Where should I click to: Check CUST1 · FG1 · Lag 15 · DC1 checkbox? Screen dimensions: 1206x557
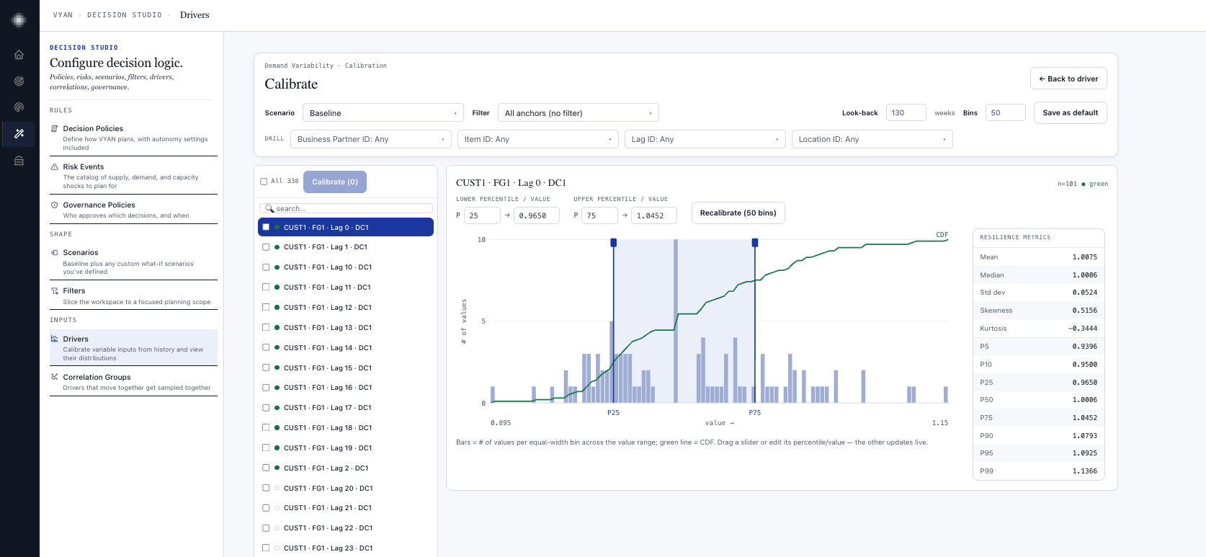(x=266, y=367)
